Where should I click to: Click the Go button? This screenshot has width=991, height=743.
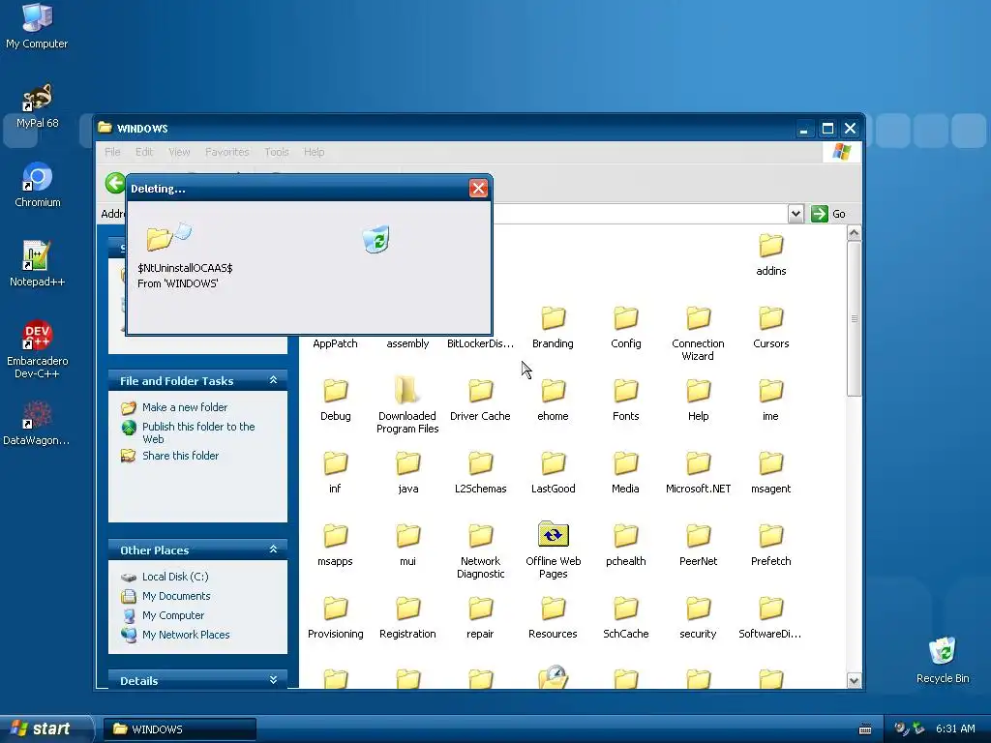[x=828, y=214]
